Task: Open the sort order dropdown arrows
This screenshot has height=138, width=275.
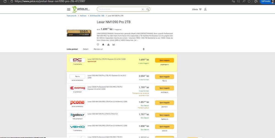Action: pos(144,49)
